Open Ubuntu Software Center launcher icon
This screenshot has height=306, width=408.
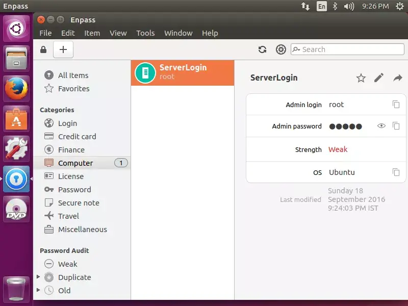[16, 119]
